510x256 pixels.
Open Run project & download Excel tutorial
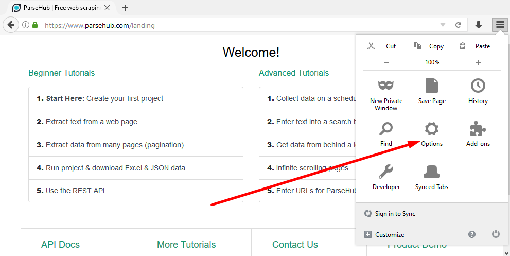tap(136, 168)
